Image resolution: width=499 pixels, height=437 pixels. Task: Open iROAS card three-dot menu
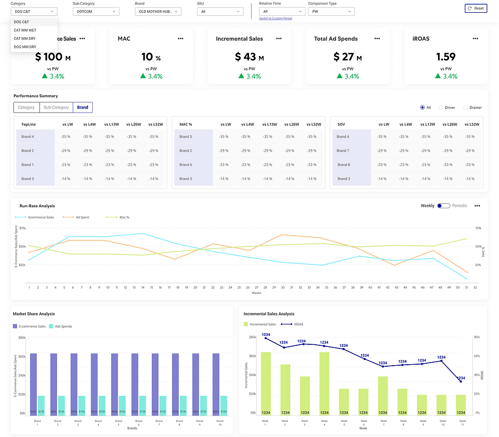pyautogui.click(x=476, y=39)
